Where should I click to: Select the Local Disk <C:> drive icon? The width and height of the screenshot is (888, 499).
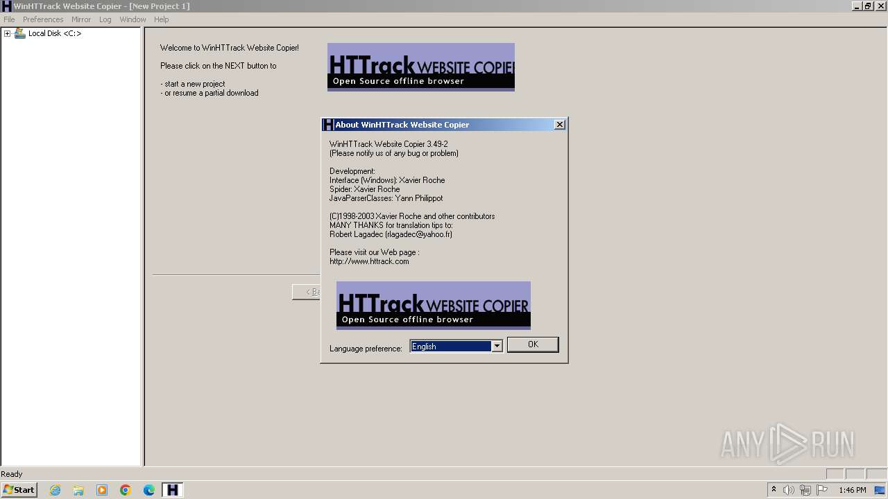point(20,33)
